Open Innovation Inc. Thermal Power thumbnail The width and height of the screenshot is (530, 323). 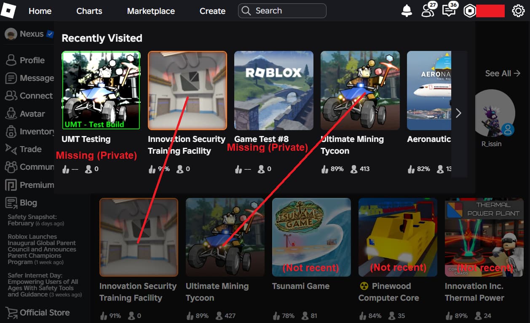point(484,237)
